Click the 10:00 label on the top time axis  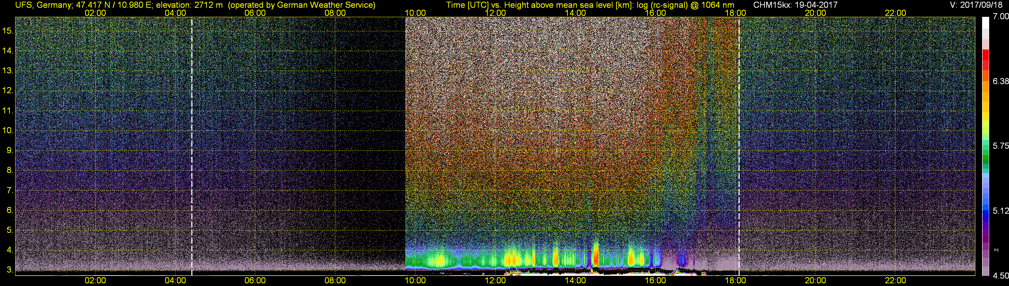point(415,13)
